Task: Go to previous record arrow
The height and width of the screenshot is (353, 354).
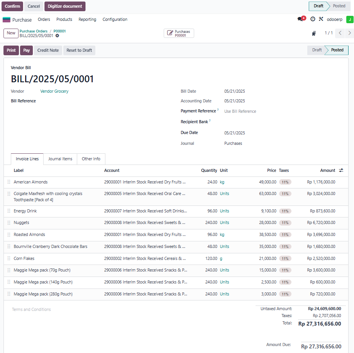Action: click(340, 33)
